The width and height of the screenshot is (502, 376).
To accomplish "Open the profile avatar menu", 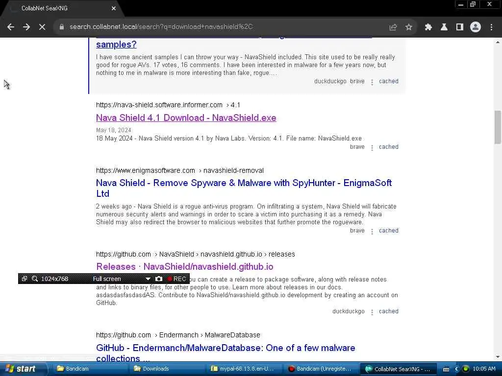I will [476, 27].
